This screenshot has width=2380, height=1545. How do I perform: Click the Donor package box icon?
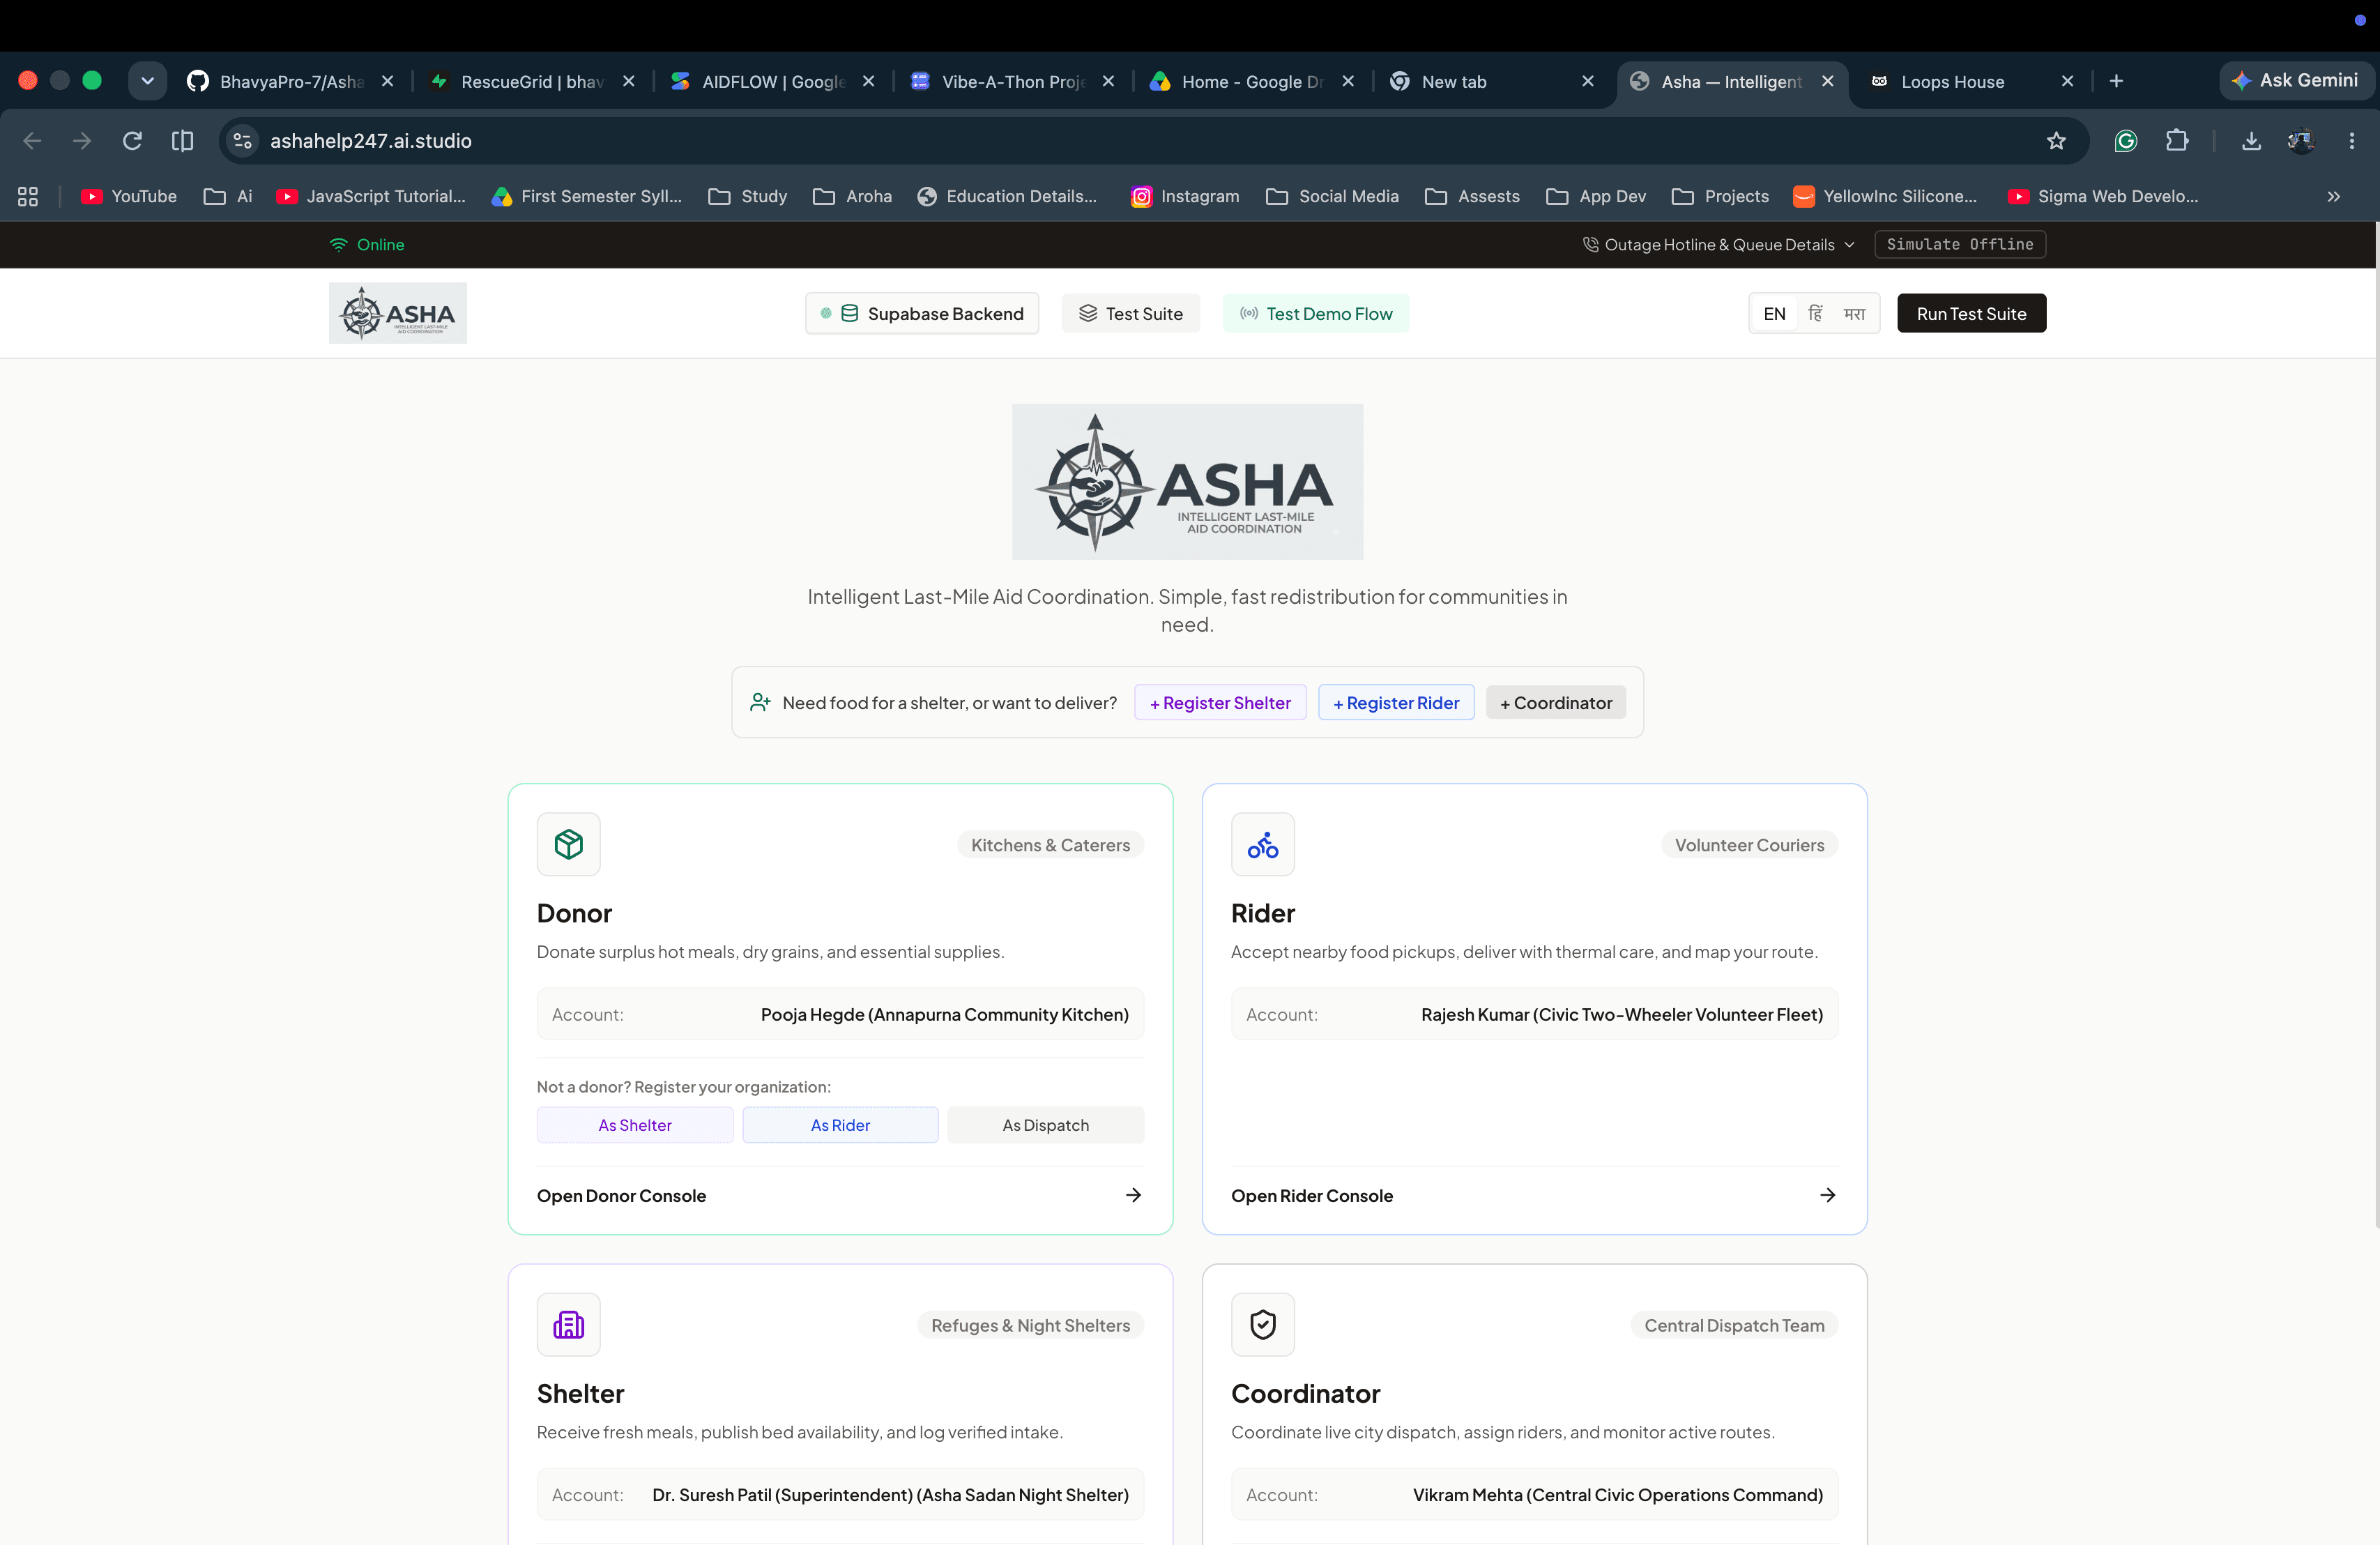pyautogui.click(x=568, y=844)
